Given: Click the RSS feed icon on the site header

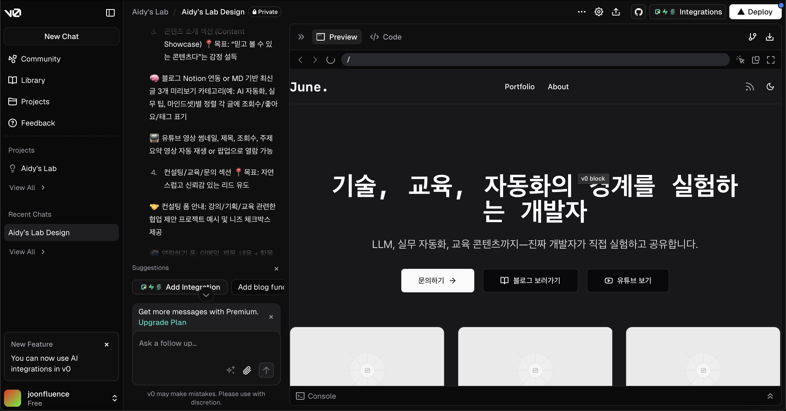Looking at the screenshot, I should [x=750, y=87].
